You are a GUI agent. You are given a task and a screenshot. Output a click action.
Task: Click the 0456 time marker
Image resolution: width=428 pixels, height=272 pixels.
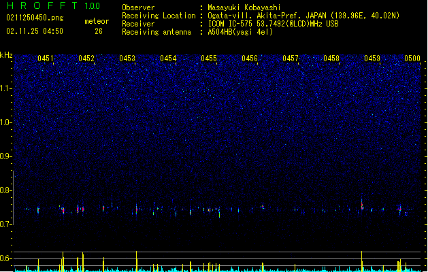(x=250, y=58)
